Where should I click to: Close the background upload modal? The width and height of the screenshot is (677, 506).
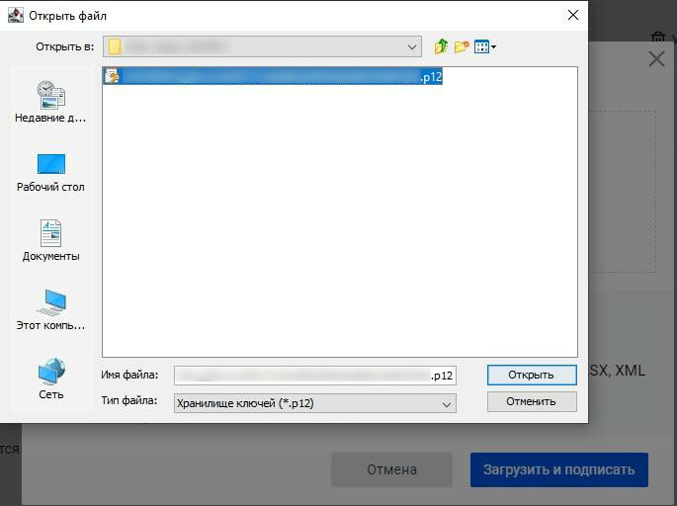click(x=656, y=59)
